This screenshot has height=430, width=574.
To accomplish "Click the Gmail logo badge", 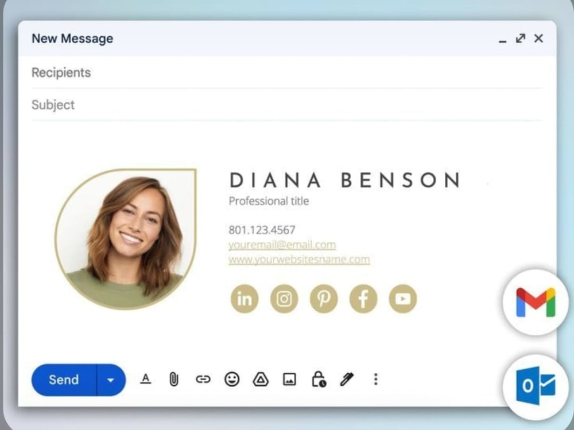I will (x=536, y=302).
